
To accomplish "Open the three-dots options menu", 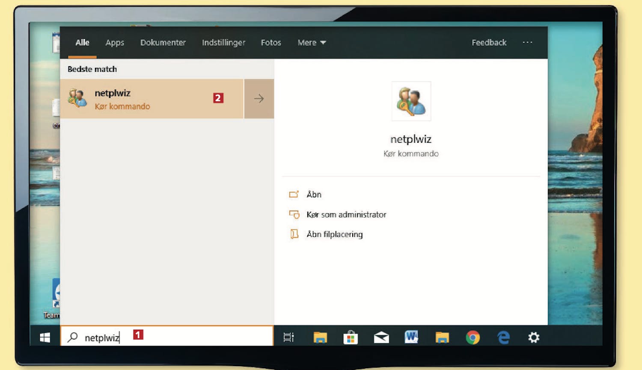I will click(x=527, y=42).
